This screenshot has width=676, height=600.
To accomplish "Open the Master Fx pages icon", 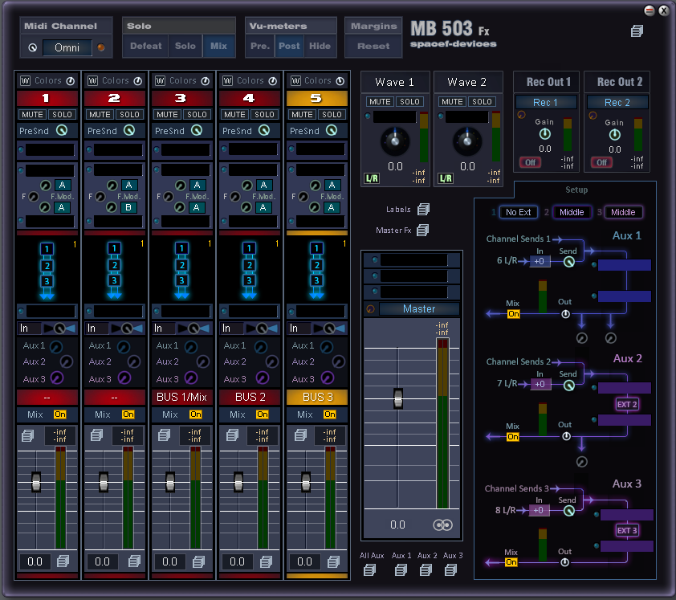I will tap(423, 230).
